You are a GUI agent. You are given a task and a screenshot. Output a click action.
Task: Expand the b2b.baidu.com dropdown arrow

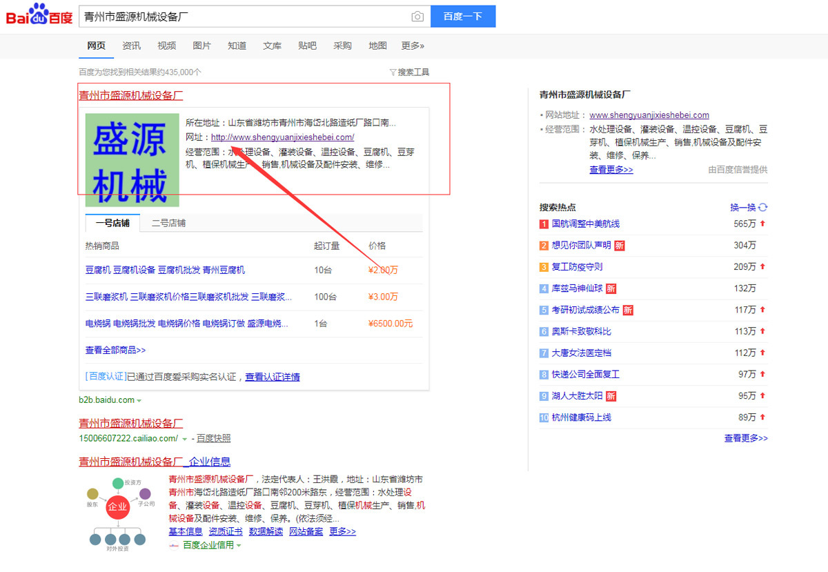click(x=139, y=400)
